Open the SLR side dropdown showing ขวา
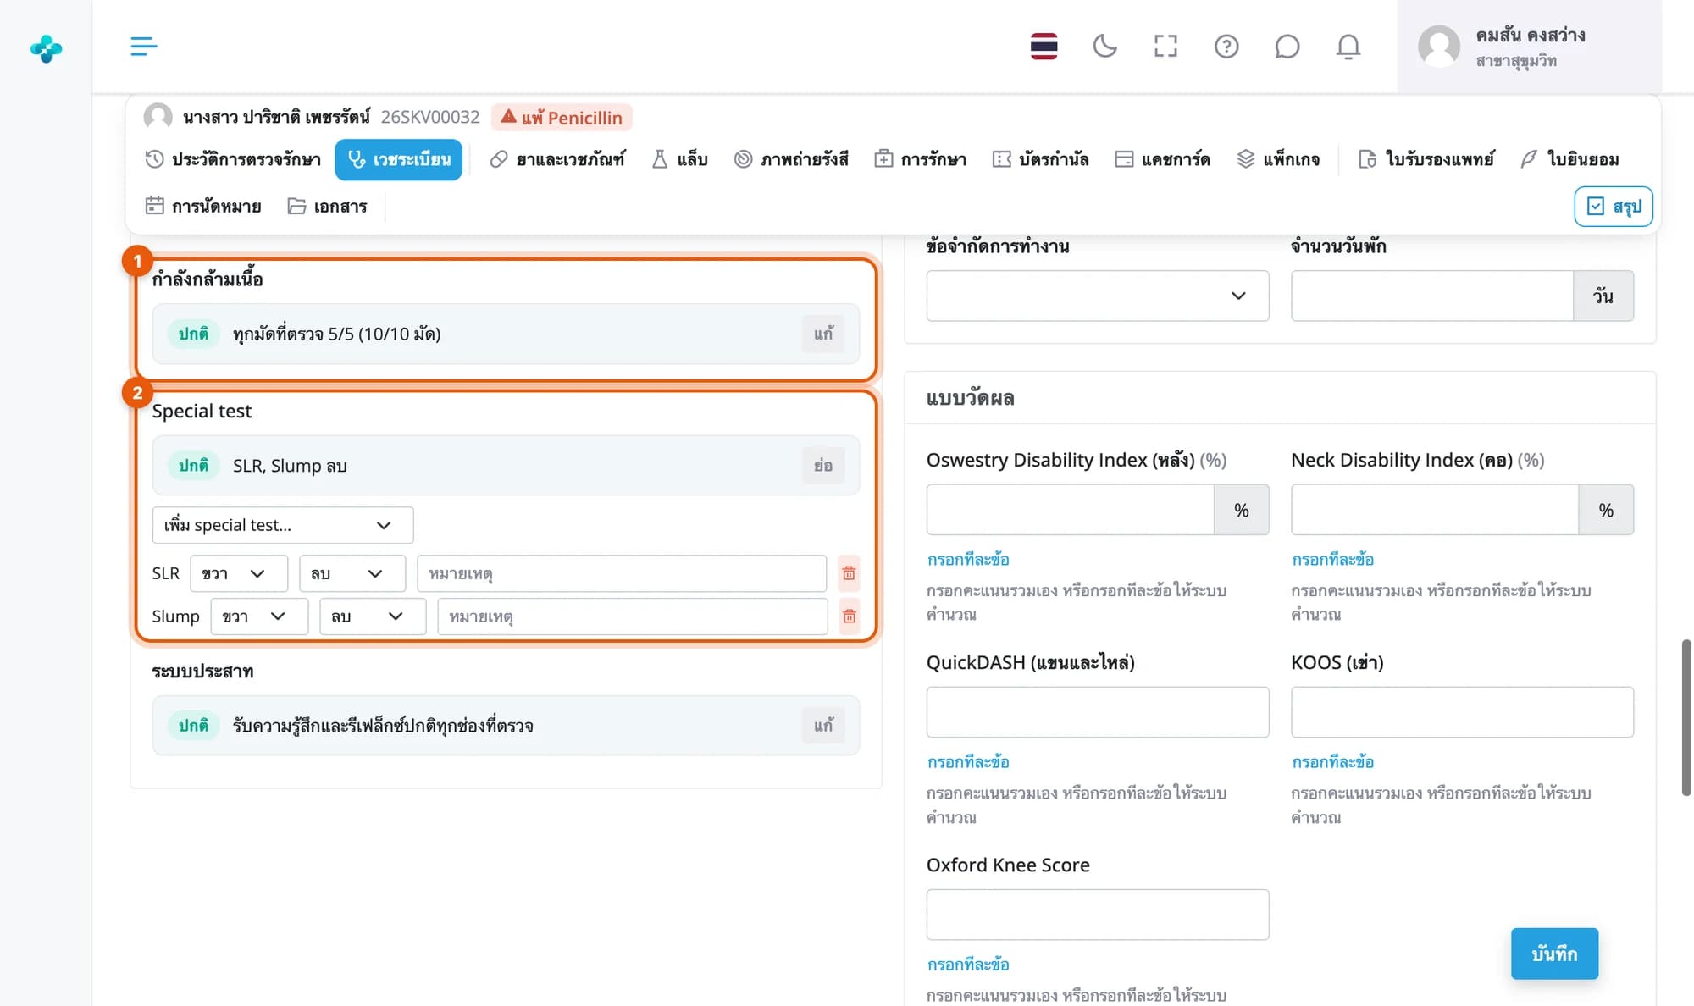Screen dimensions: 1694x1006 [239, 573]
